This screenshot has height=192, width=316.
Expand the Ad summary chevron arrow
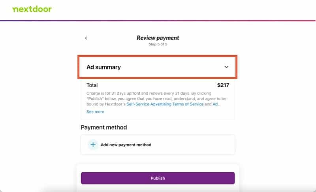click(x=226, y=67)
